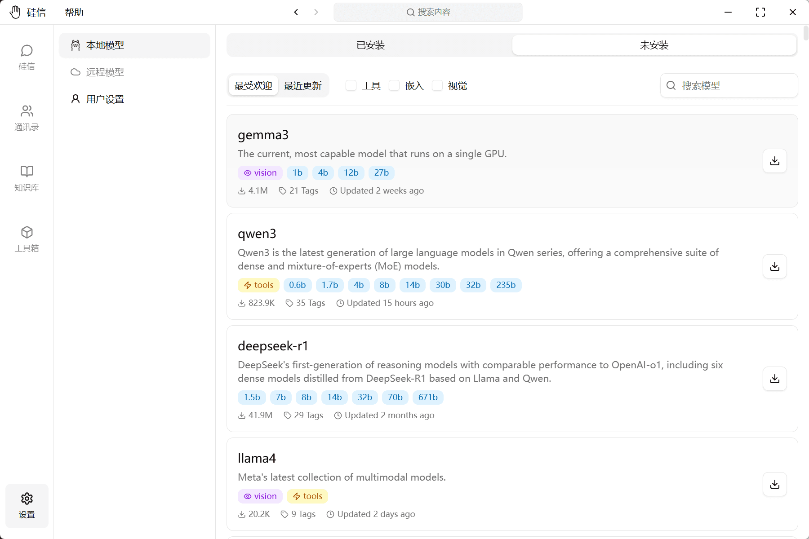Select the 1.5b size tag of deepseek-r1
Screen dimensions: 809x539
[252, 398]
